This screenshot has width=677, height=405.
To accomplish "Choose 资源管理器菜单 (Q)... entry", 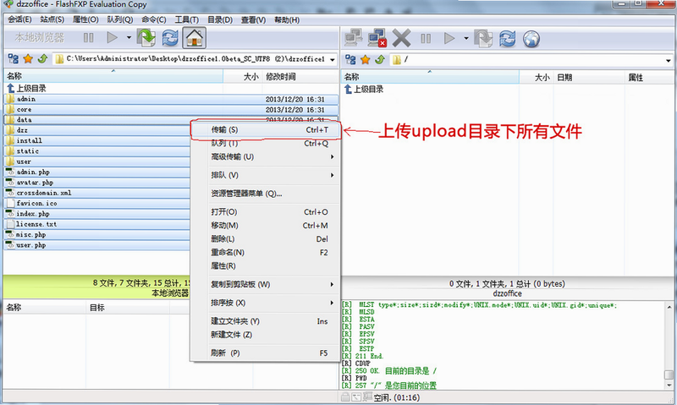I will (266, 194).
